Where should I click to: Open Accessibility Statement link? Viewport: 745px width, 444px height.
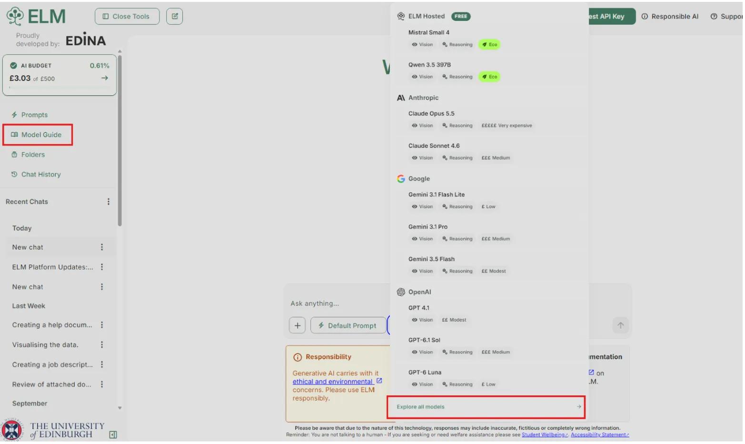coord(600,435)
